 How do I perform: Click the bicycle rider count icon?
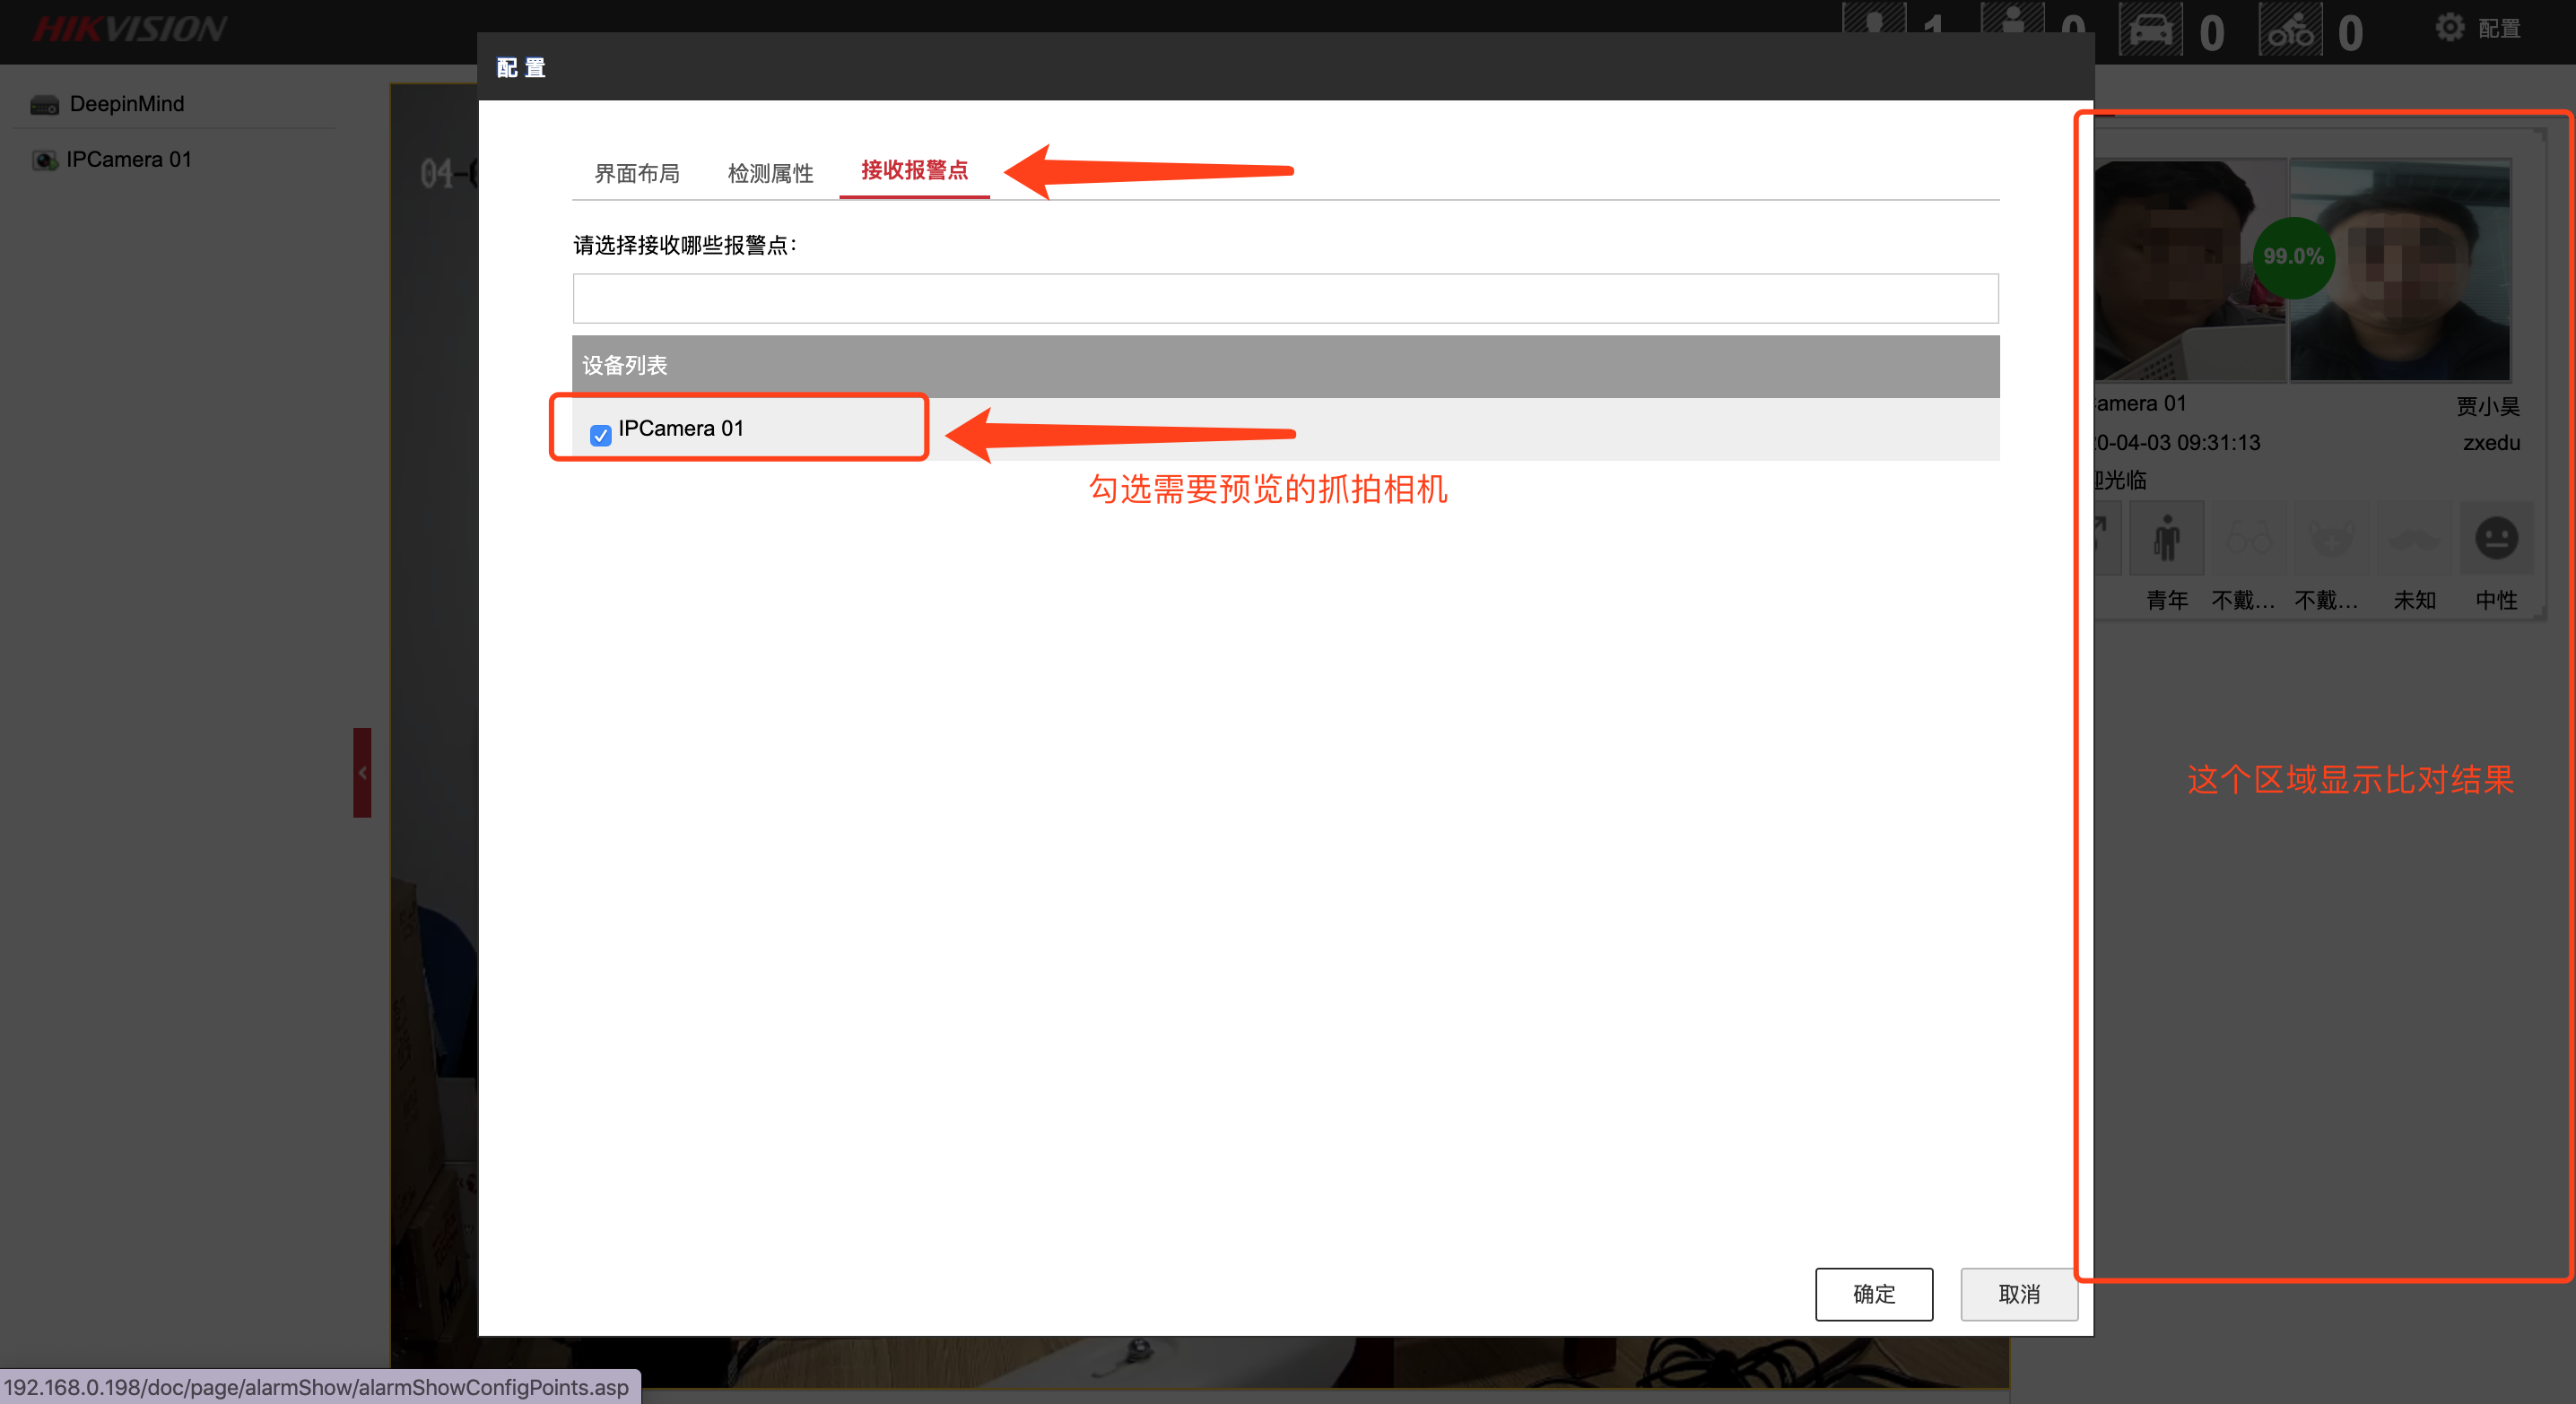(x=2289, y=30)
